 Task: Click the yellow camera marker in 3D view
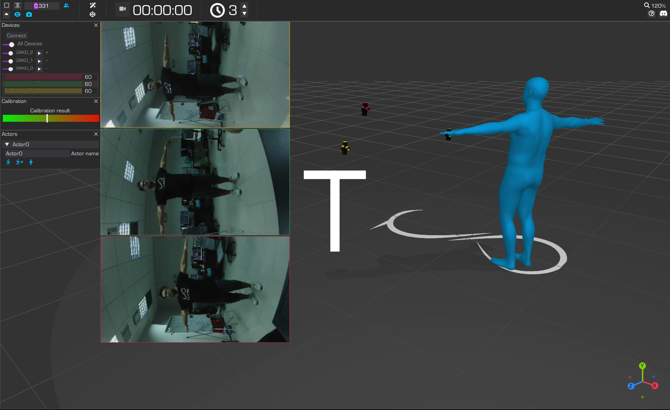345,148
